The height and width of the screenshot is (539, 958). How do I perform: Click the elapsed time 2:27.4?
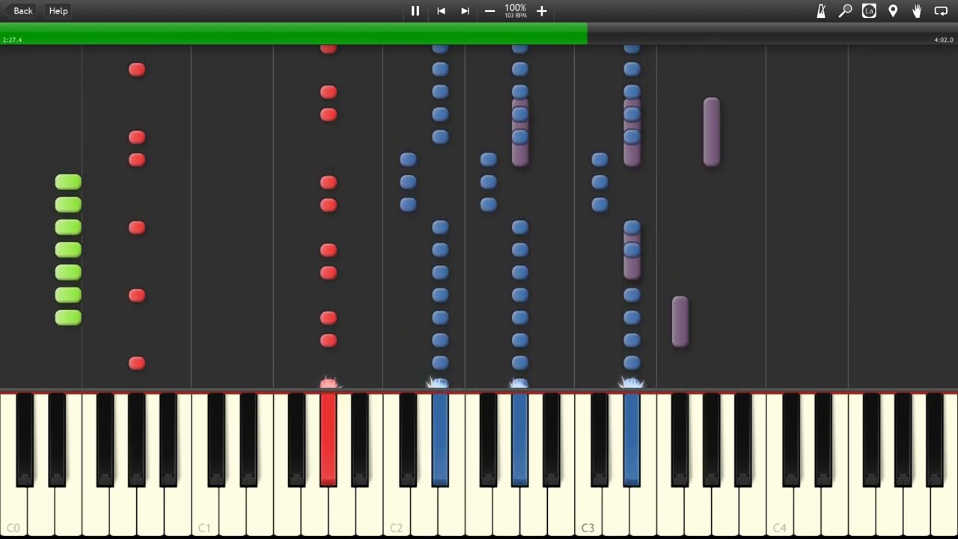12,40
